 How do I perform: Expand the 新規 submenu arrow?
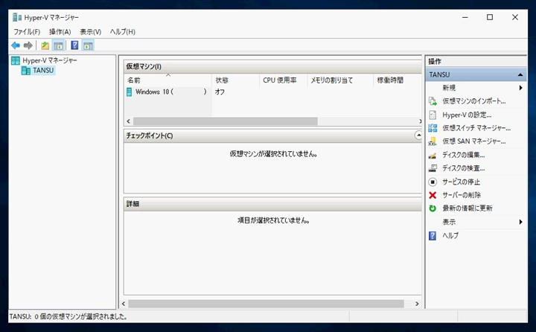520,88
